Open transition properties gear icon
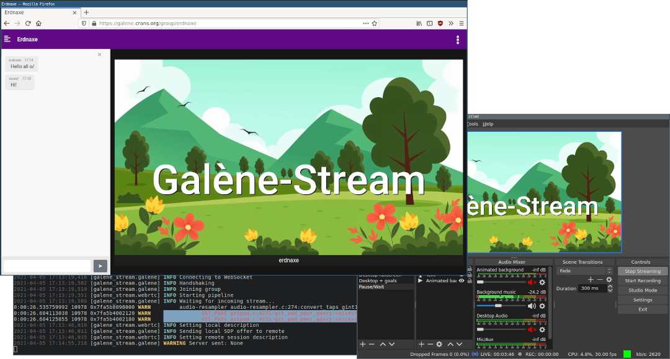Viewport: 670px width, 359px height. point(609,280)
